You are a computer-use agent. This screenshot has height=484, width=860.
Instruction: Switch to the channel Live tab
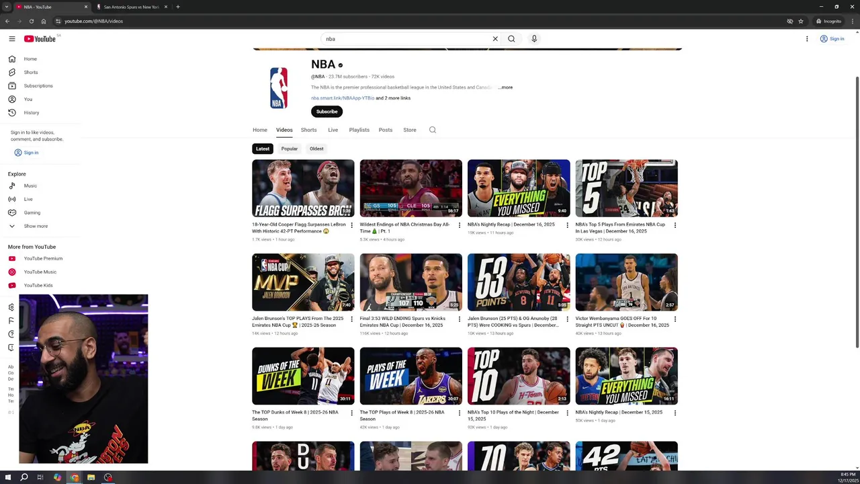[333, 130]
